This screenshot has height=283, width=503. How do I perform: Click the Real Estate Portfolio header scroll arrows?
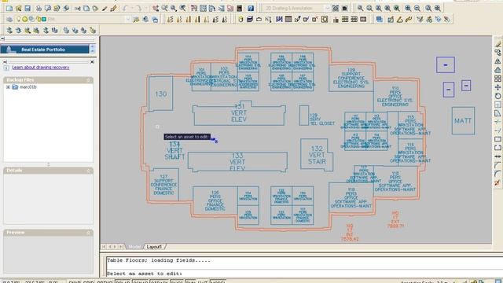pyautogui.click(x=93, y=49)
